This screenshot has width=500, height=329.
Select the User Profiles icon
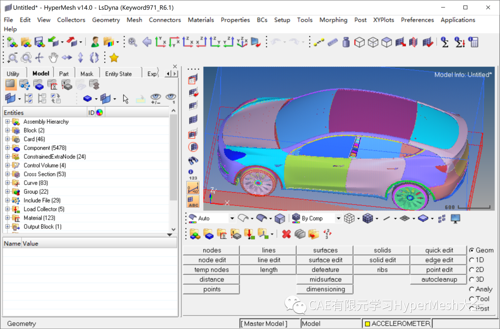94,42
